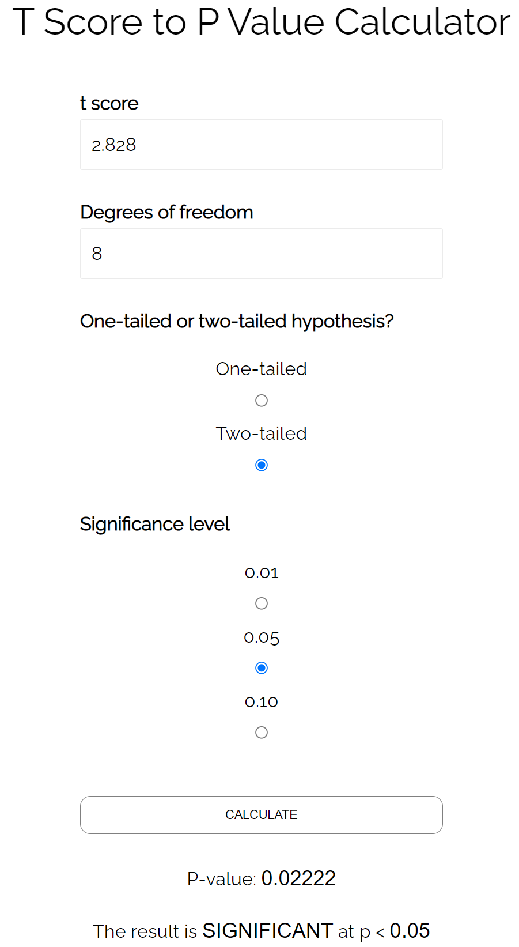The width and height of the screenshot is (519, 947).
Task: Click the 'Significance level' heading
Action: point(155,524)
